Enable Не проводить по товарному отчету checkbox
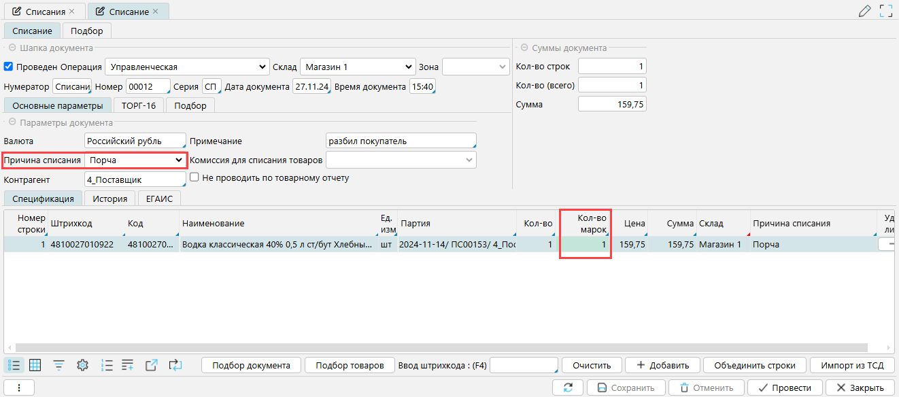 click(194, 177)
